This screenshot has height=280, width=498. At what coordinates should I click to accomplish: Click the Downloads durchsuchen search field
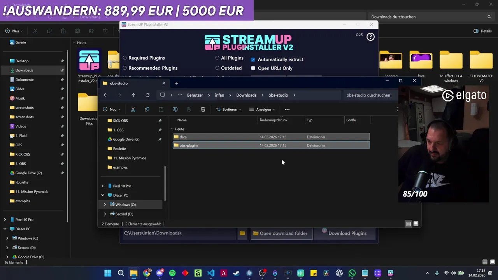pyautogui.click(x=431, y=17)
